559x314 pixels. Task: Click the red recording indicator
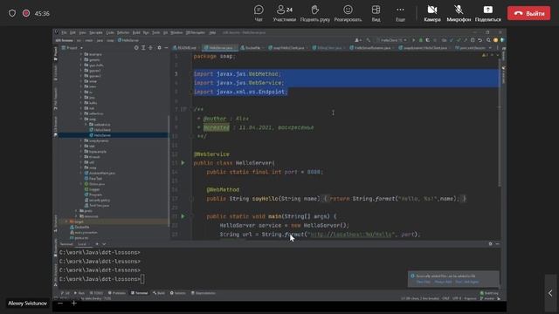(26, 13)
